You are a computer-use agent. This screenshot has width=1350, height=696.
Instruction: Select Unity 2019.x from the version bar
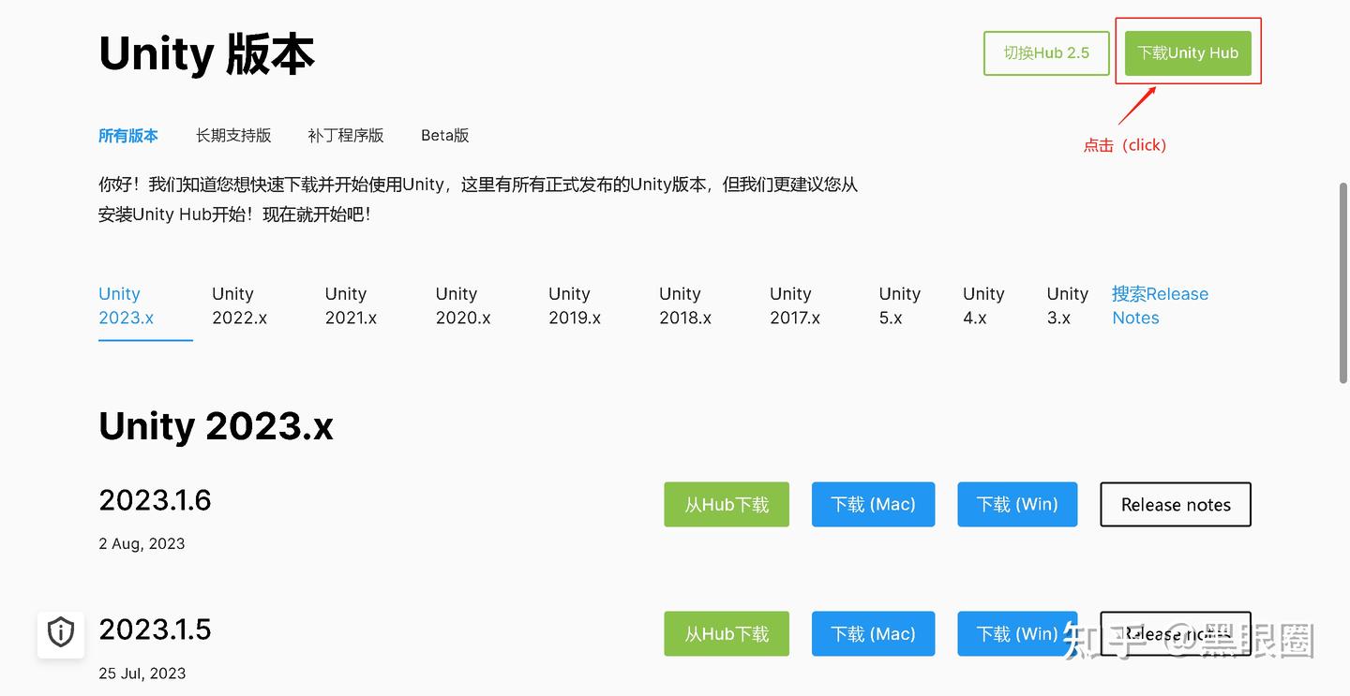pos(575,305)
